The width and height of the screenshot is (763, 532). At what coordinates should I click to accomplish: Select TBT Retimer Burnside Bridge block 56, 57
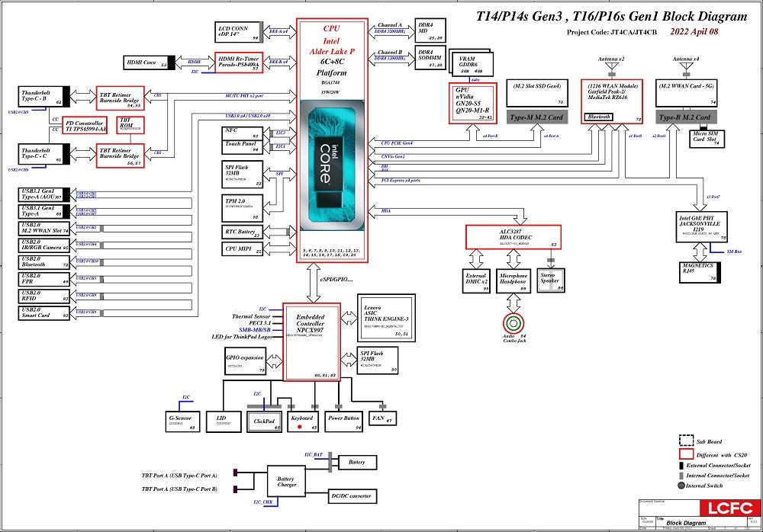pos(121,155)
